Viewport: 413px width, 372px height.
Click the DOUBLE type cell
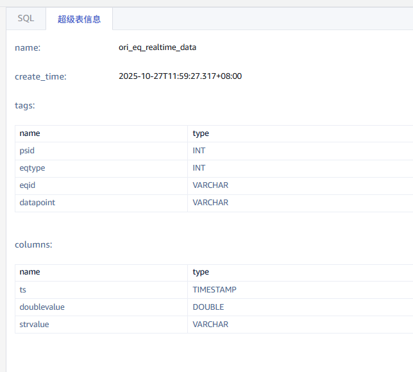point(208,307)
